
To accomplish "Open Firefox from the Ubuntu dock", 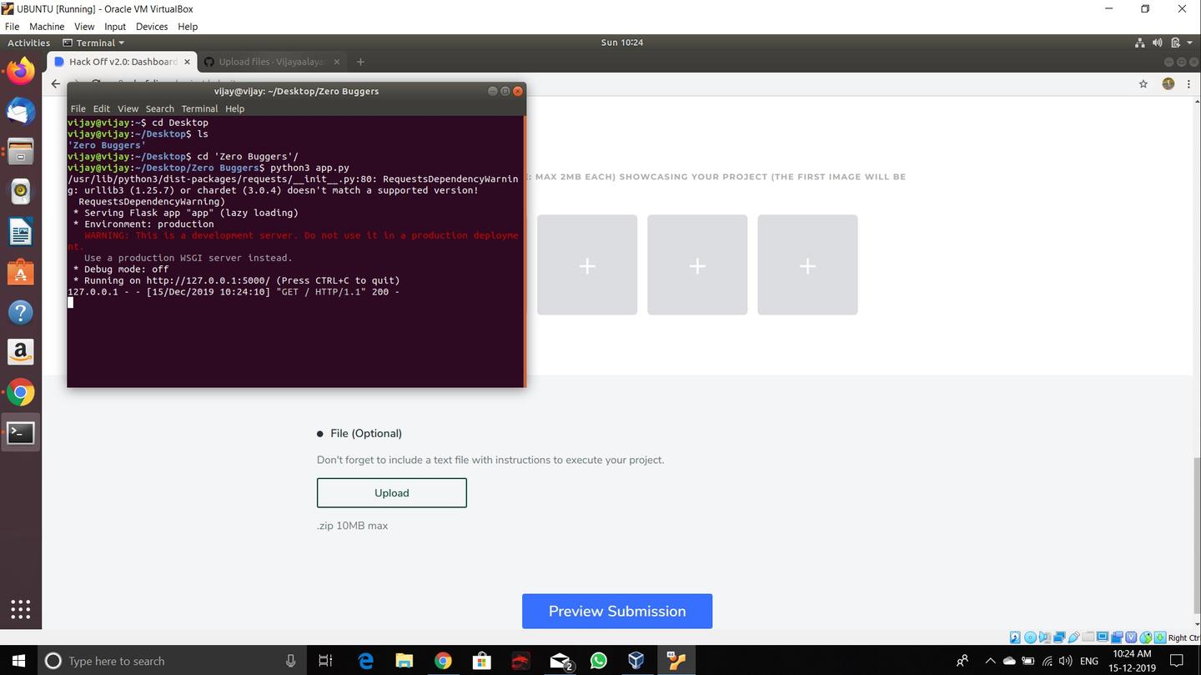I will click(x=21, y=71).
